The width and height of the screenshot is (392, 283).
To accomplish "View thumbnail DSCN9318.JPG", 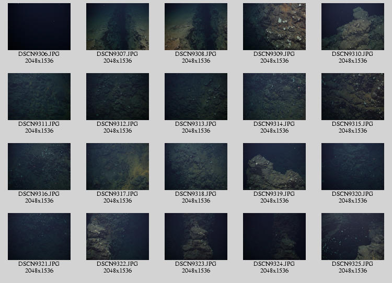I will point(196,167).
